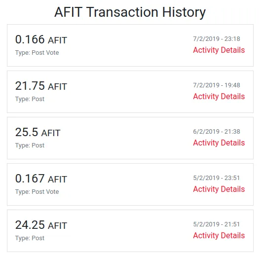Select the 0.167 AFIT amount text
This screenshot has height=254, width=262.
41,179
